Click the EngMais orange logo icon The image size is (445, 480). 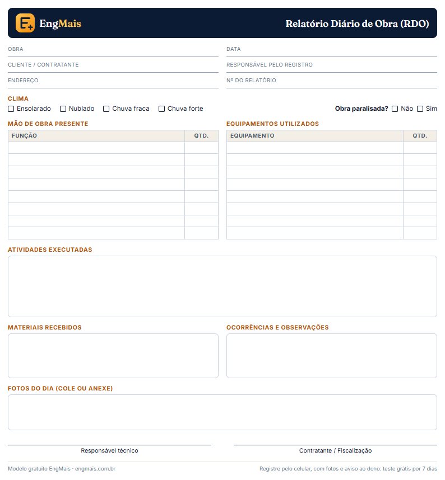25,23
